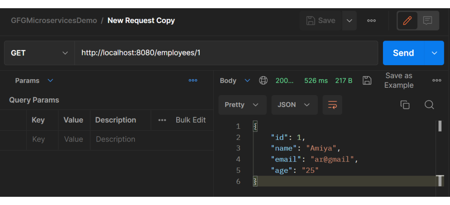Open the Send button arrow dropdown
Image resolution: width=450 pixels, height=205 pixels.
(434, 53)
